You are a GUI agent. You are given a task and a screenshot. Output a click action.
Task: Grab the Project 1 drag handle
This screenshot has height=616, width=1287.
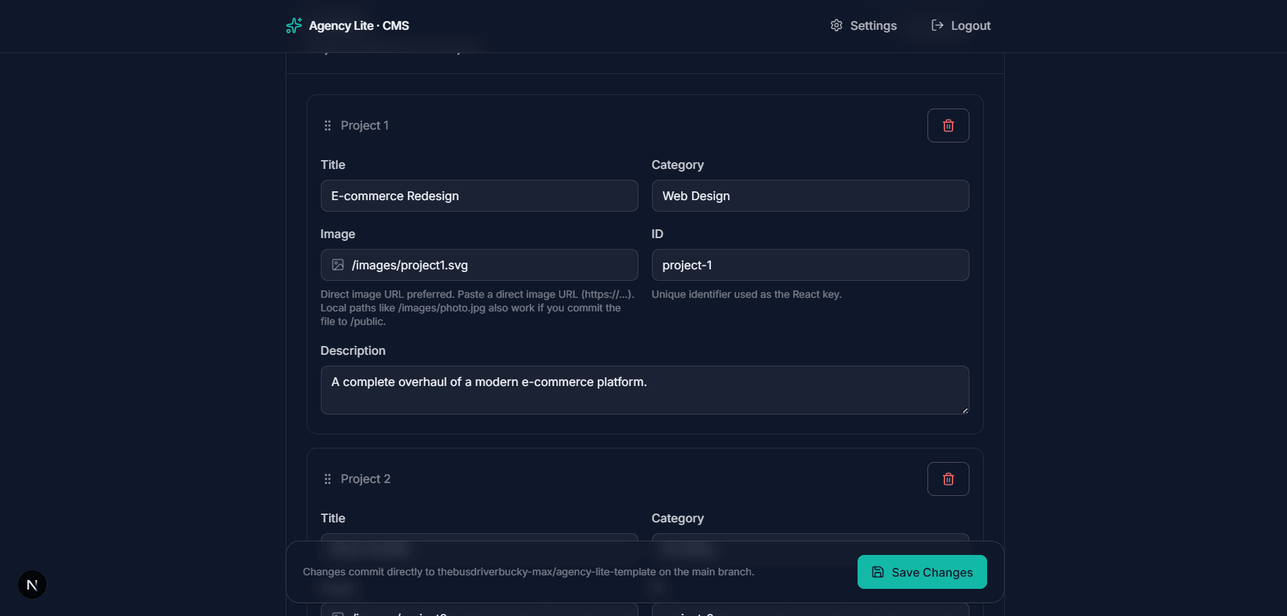click(328, 126)
